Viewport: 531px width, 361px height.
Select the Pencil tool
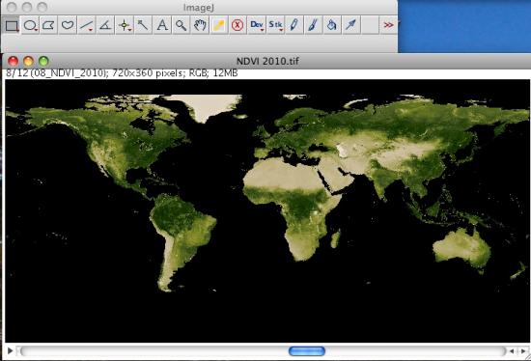294,25
